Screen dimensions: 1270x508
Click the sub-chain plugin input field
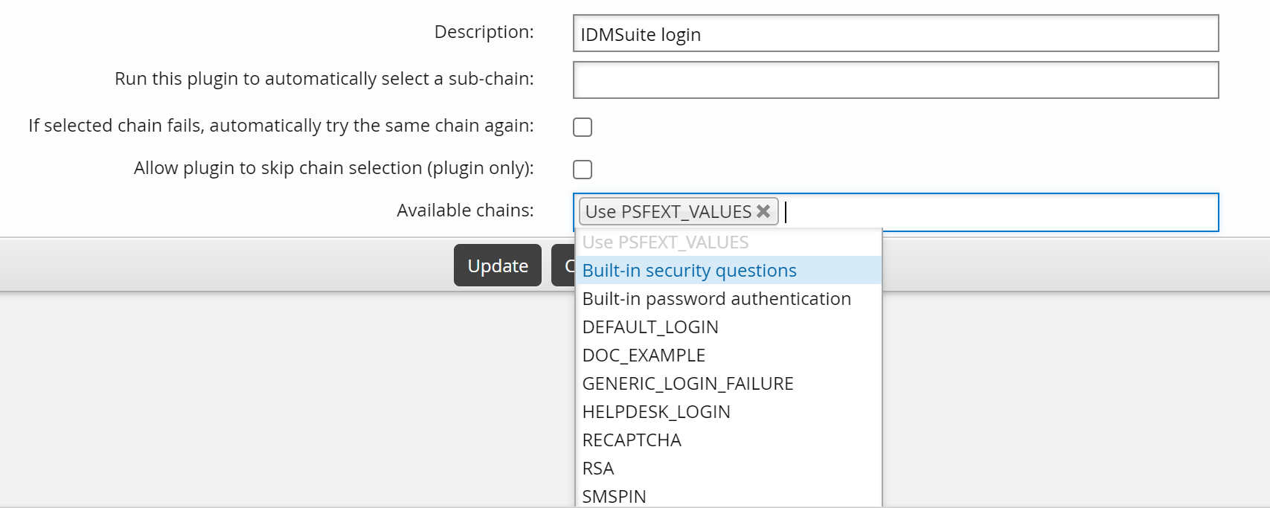[x=895, y=80]
